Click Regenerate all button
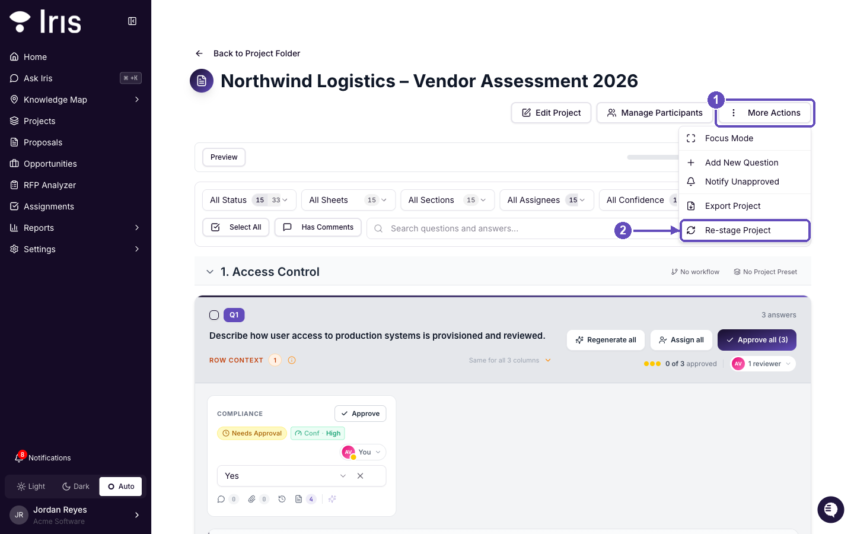This screenshot has width=854, height=534. (x=606, y=340)
